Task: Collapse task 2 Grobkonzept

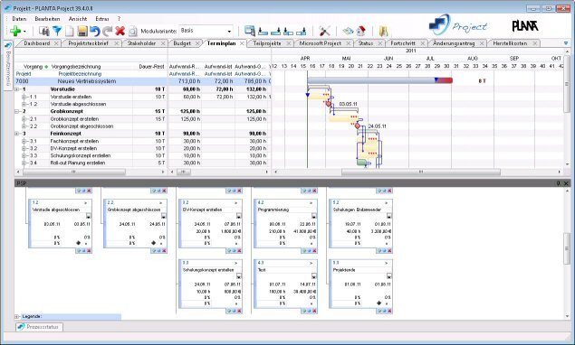Action: pos(16,111)
